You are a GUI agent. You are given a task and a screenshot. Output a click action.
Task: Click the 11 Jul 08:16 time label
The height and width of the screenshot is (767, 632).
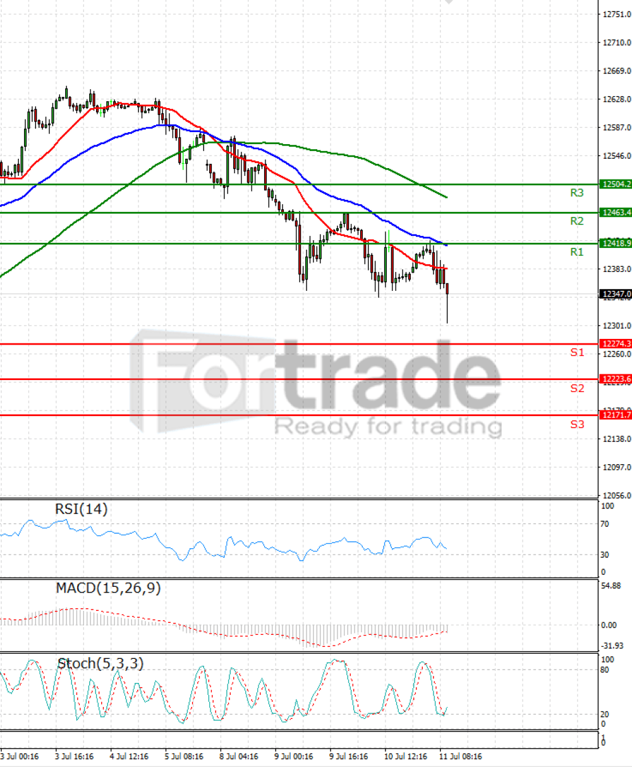[x=461, y=756]
